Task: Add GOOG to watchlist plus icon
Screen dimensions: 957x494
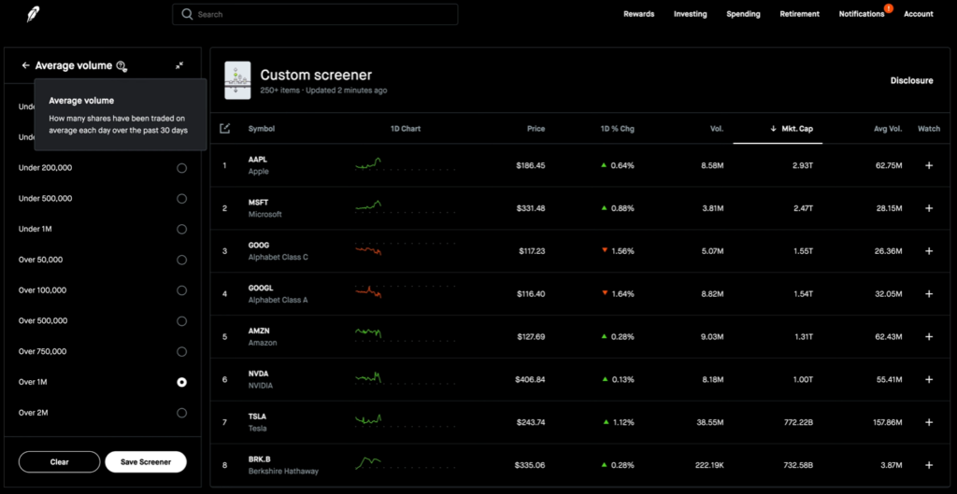Action: pos(929,250)
